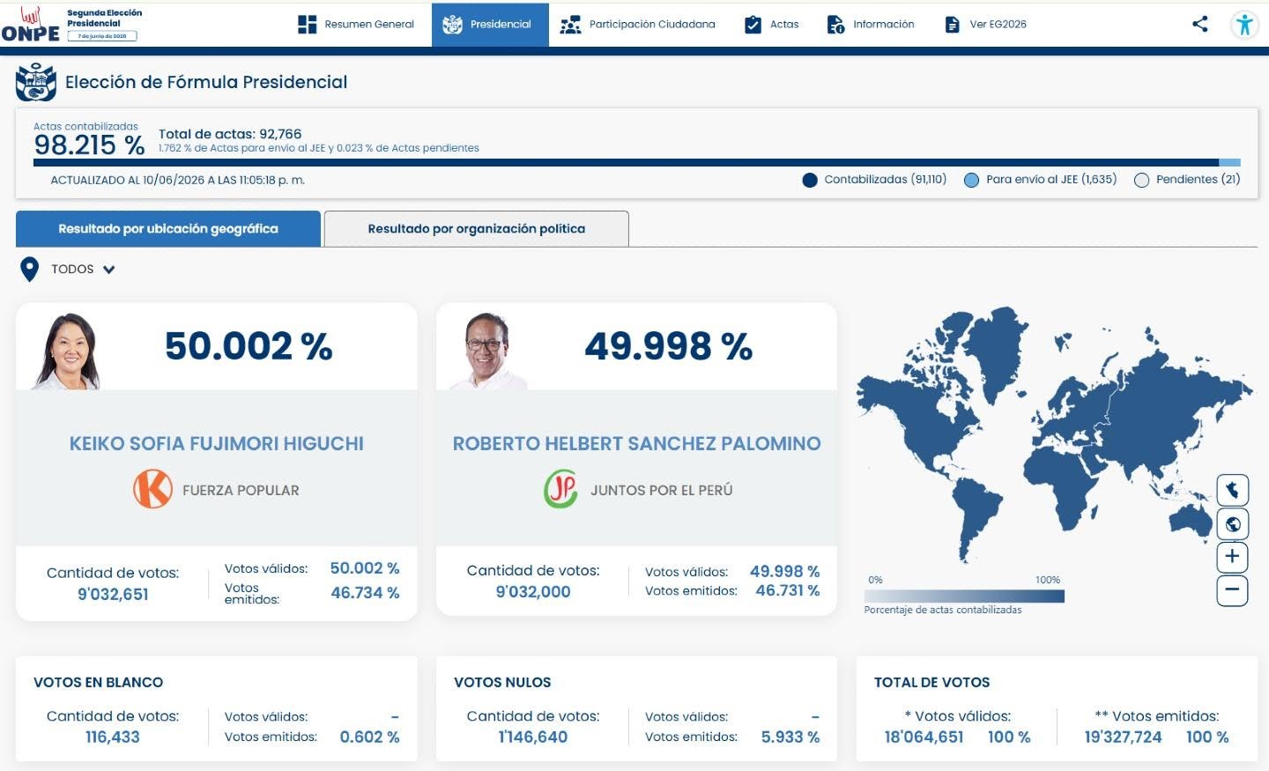Switch to Resultado por ubicación geográfica tab
The height and width of the screenshot is (771, 1269).
pyautogui.click(x=168, y=229)
